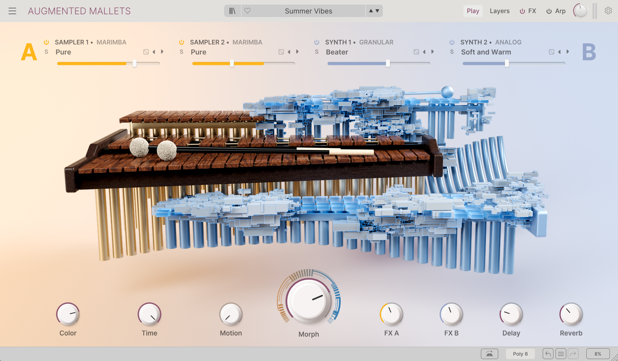
Task: Click the Synth 1 Beater volume slider handle
Action: tap(388, 64)
